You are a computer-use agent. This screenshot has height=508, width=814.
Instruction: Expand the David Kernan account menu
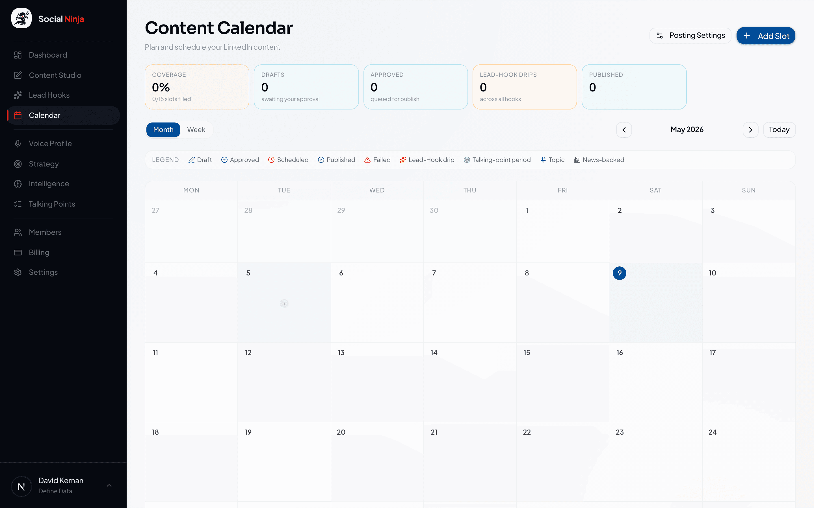(x=109, y=485)
